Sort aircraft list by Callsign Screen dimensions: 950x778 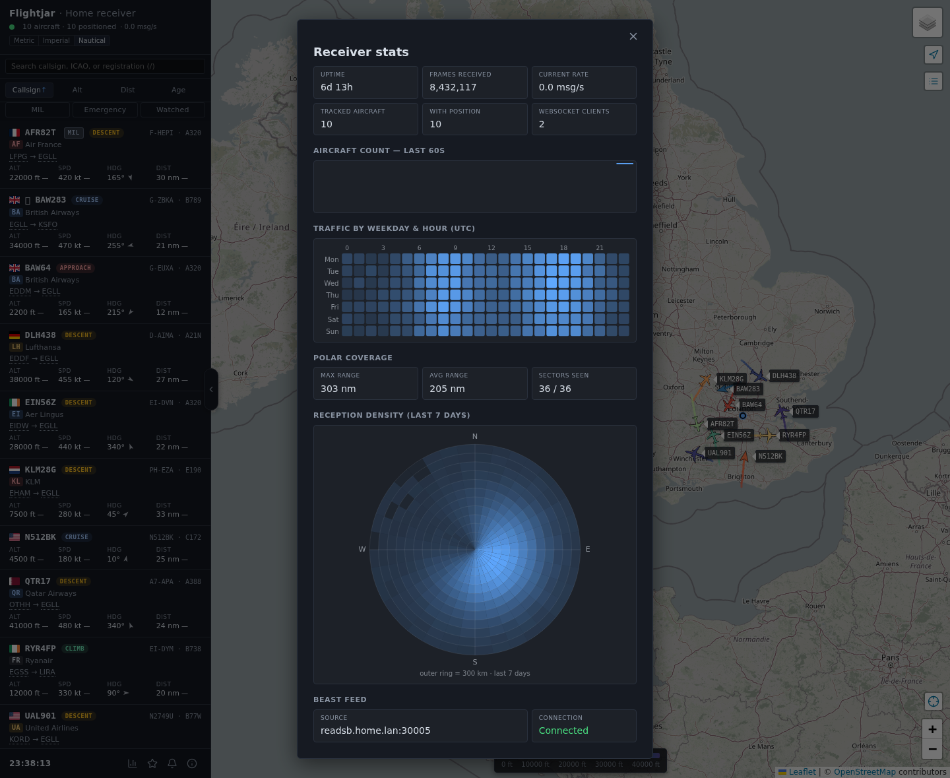29,90
